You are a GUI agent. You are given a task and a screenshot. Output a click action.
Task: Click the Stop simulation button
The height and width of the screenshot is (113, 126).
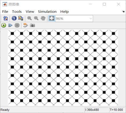[x=17, y=25]
